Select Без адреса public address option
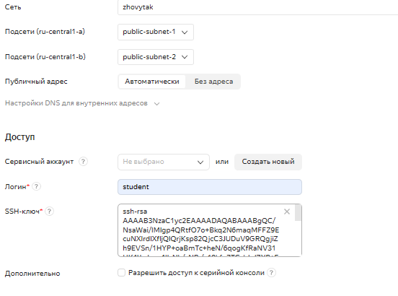 pos(213,82)
